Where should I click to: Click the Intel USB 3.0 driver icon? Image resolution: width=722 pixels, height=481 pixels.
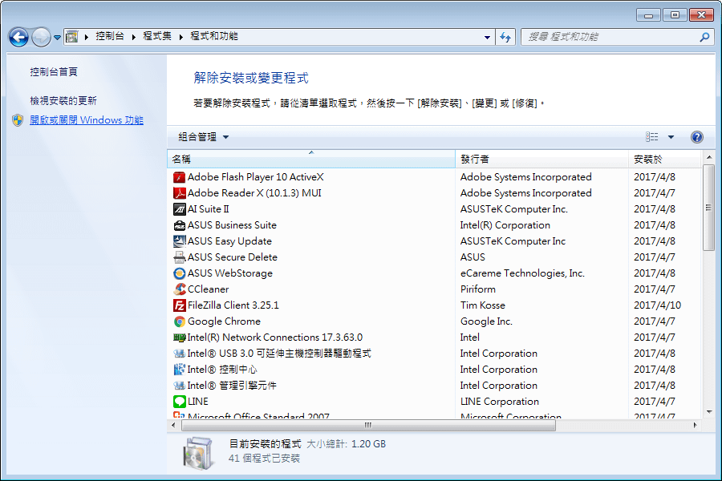tap(179, 354)
